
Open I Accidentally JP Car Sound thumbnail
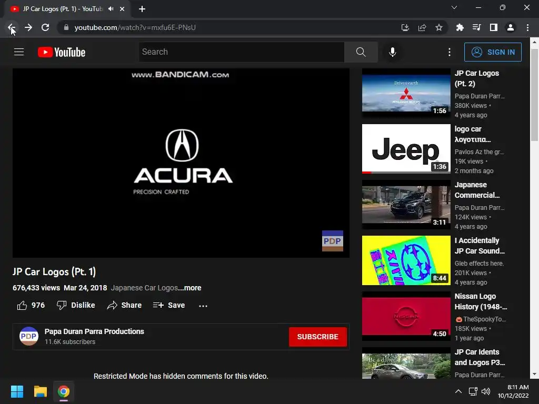pyautogui.click(x=406, y=260)
